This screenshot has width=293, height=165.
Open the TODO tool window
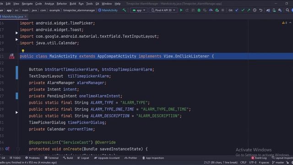tap(15, 158)
